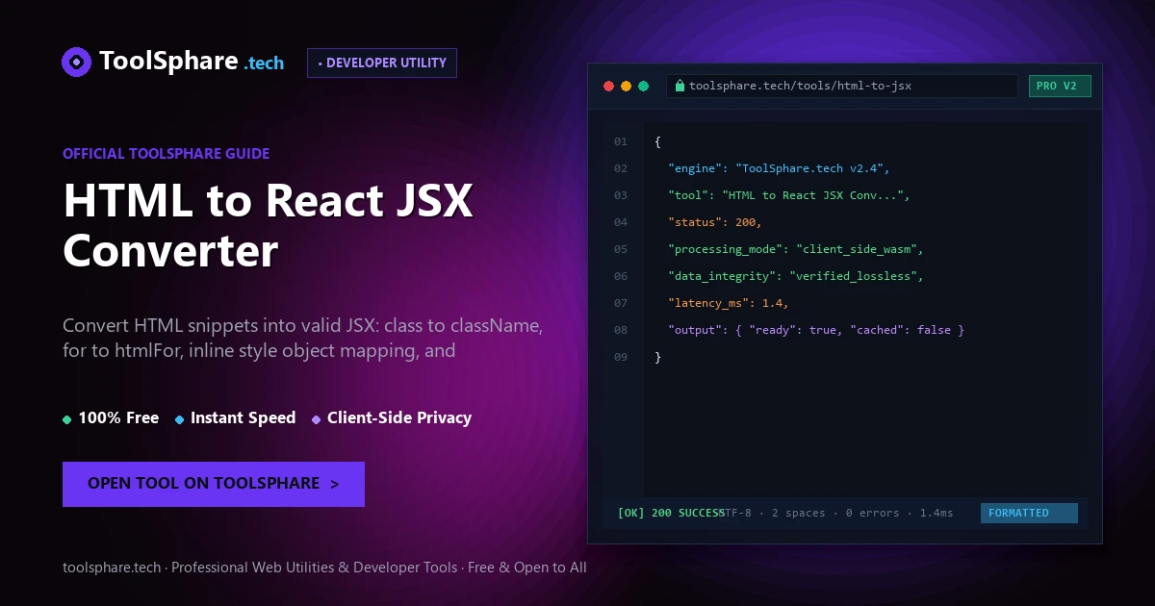Click the green dot beside 100% Free
Screen dimensions: 1155x606
pyautogui.click(x=66, y=419)
